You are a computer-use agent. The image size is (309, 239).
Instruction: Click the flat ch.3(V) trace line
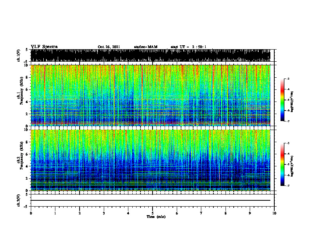click(150, 200)
